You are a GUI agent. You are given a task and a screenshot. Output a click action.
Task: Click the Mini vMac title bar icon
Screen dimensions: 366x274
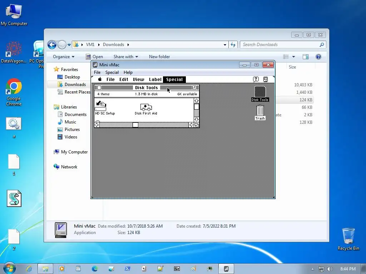pyautogui.click(x=95, y=65)
